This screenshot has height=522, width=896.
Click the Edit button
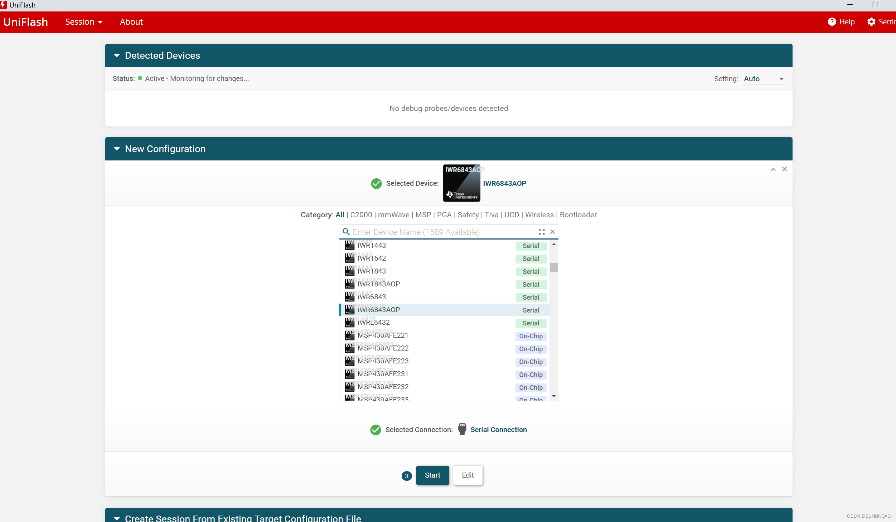click(x=467, y=475)
